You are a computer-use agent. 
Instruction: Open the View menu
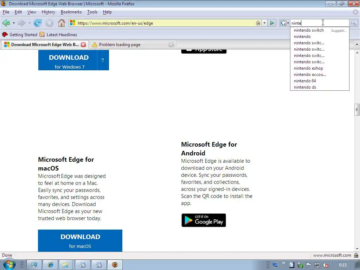coord(32,12)
